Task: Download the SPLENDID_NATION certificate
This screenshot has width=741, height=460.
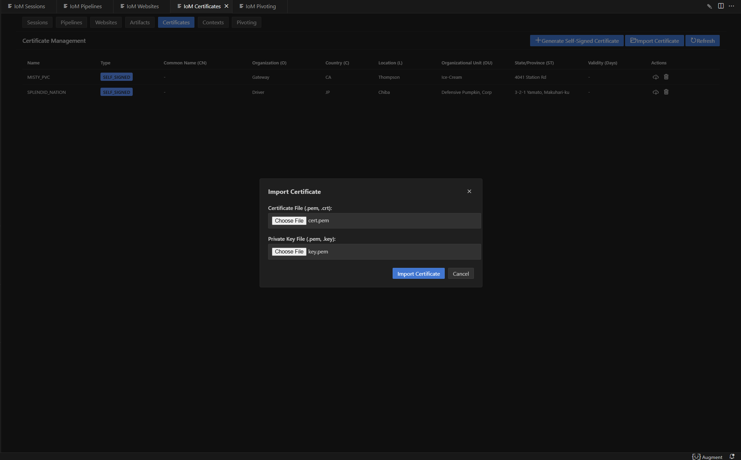Action: tap(655, 92)
